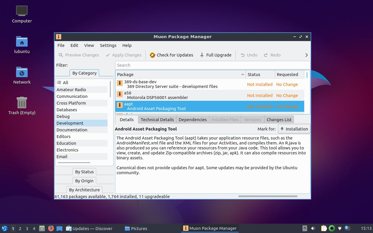Switch to the Technical Details tab
Image resolution: width=373 pixels, height=233 pixels.
point(157,119)
